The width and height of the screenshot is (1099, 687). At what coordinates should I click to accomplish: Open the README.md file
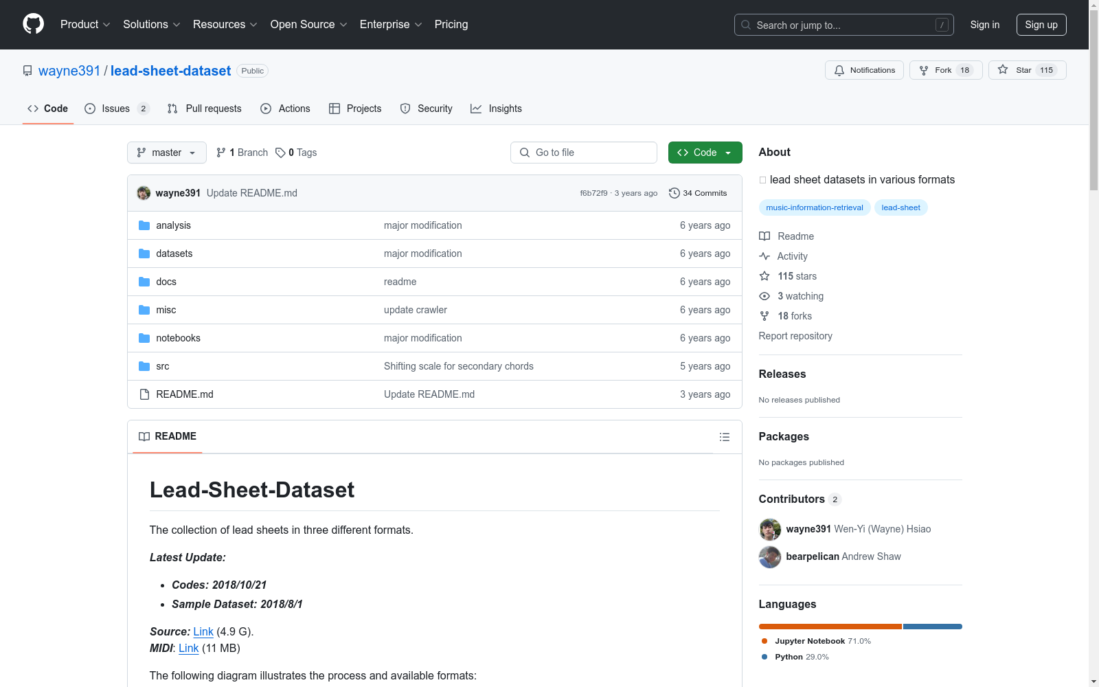coord(185,394)
